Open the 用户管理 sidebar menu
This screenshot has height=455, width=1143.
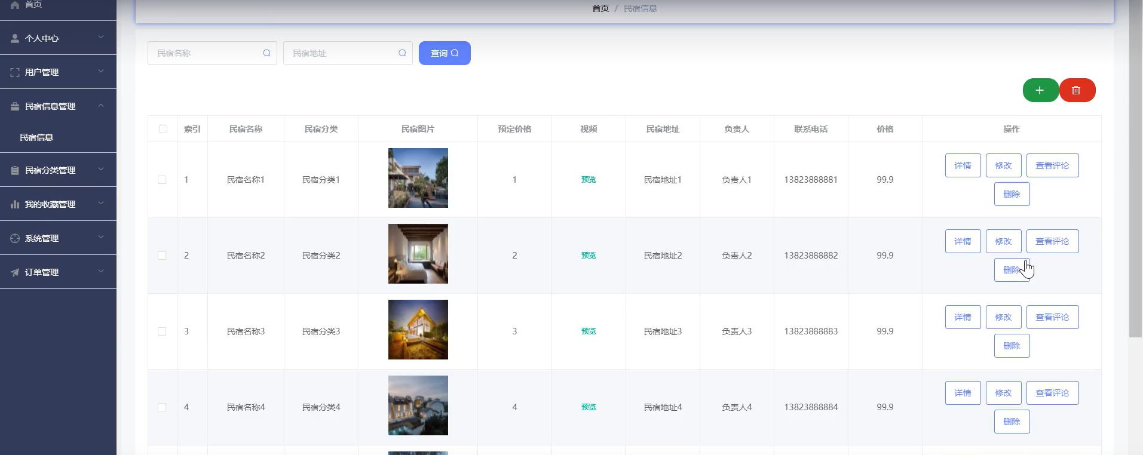coord(58,72)
